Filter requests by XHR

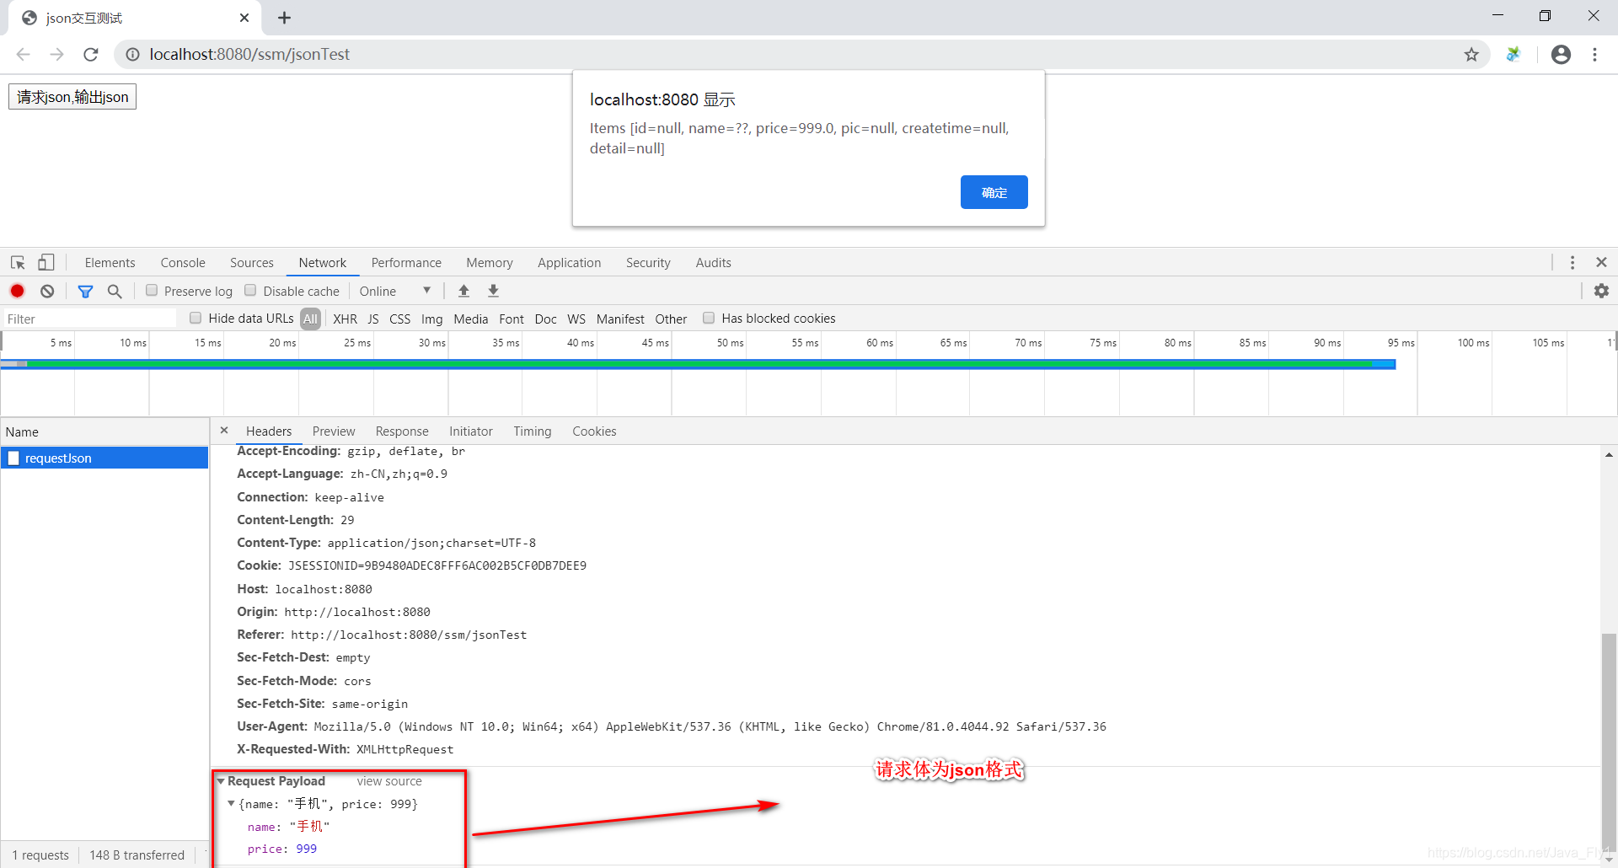[x=345, y=319]
